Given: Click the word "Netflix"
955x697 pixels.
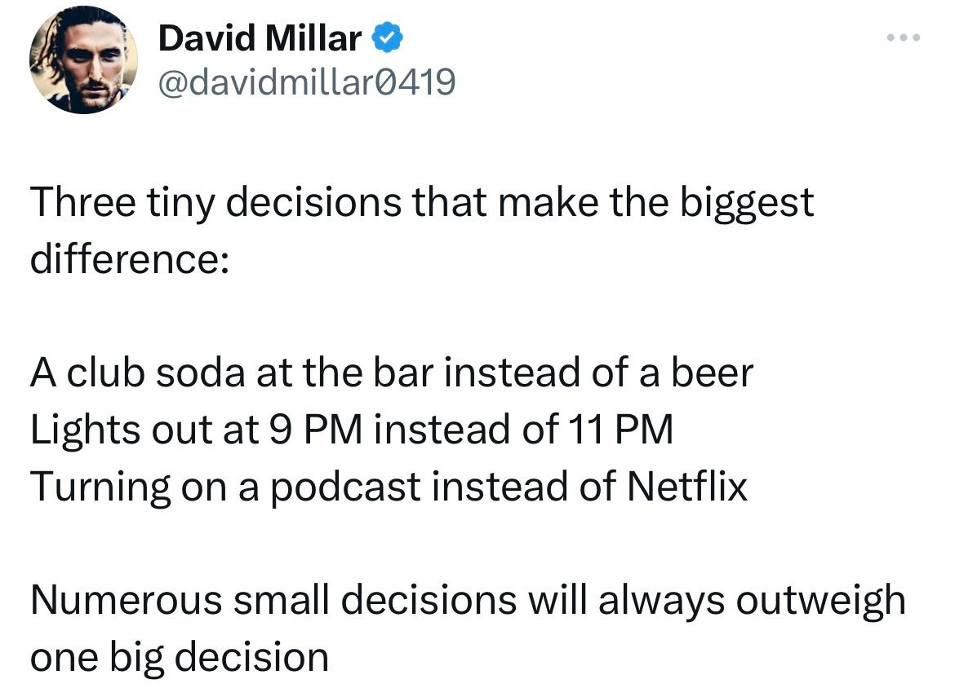Looking at the screenshot, I should click(687, 486).
